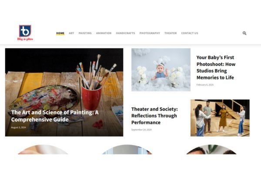Open the middle circular thumbnail below
Image resolution: width=261 pixels, height=178 pixels.
(127, 150)
